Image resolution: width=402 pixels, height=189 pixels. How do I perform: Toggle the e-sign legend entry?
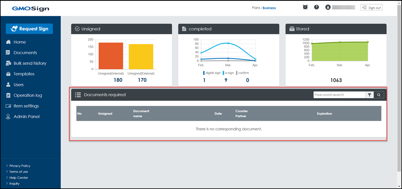[228, 73]
